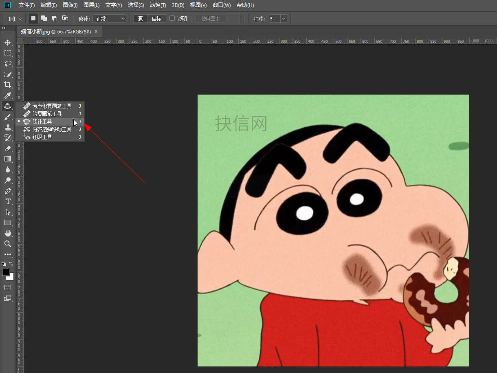Click the black foreground color swatch

[x=5, y=272]
